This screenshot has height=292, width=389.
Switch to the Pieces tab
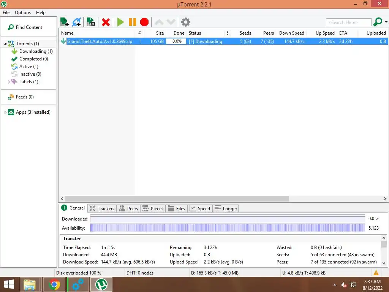(x=153, y=209)
